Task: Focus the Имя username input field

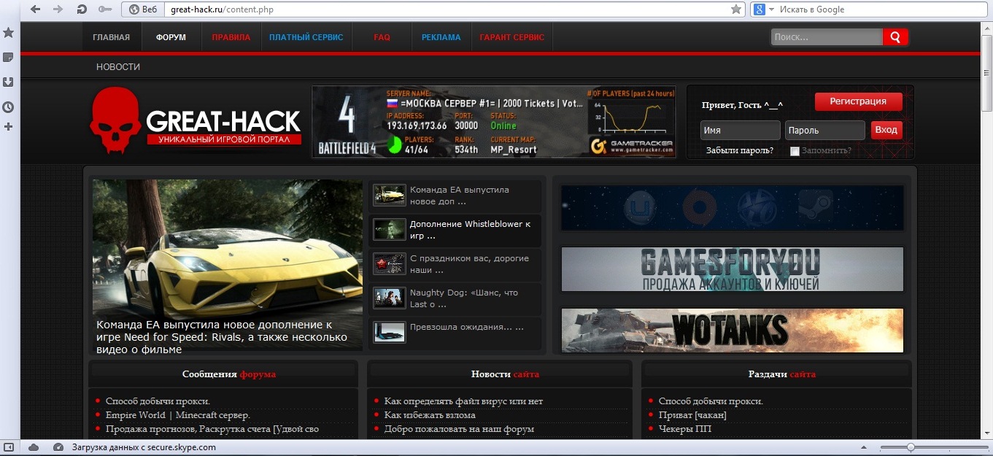Action: tap(740, 131)
